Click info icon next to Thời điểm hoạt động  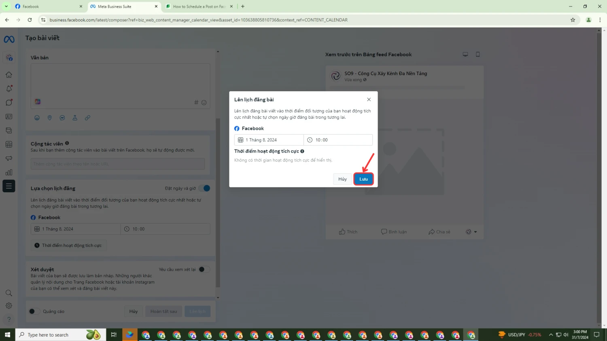pyautogui.click(x=302, y=151)
